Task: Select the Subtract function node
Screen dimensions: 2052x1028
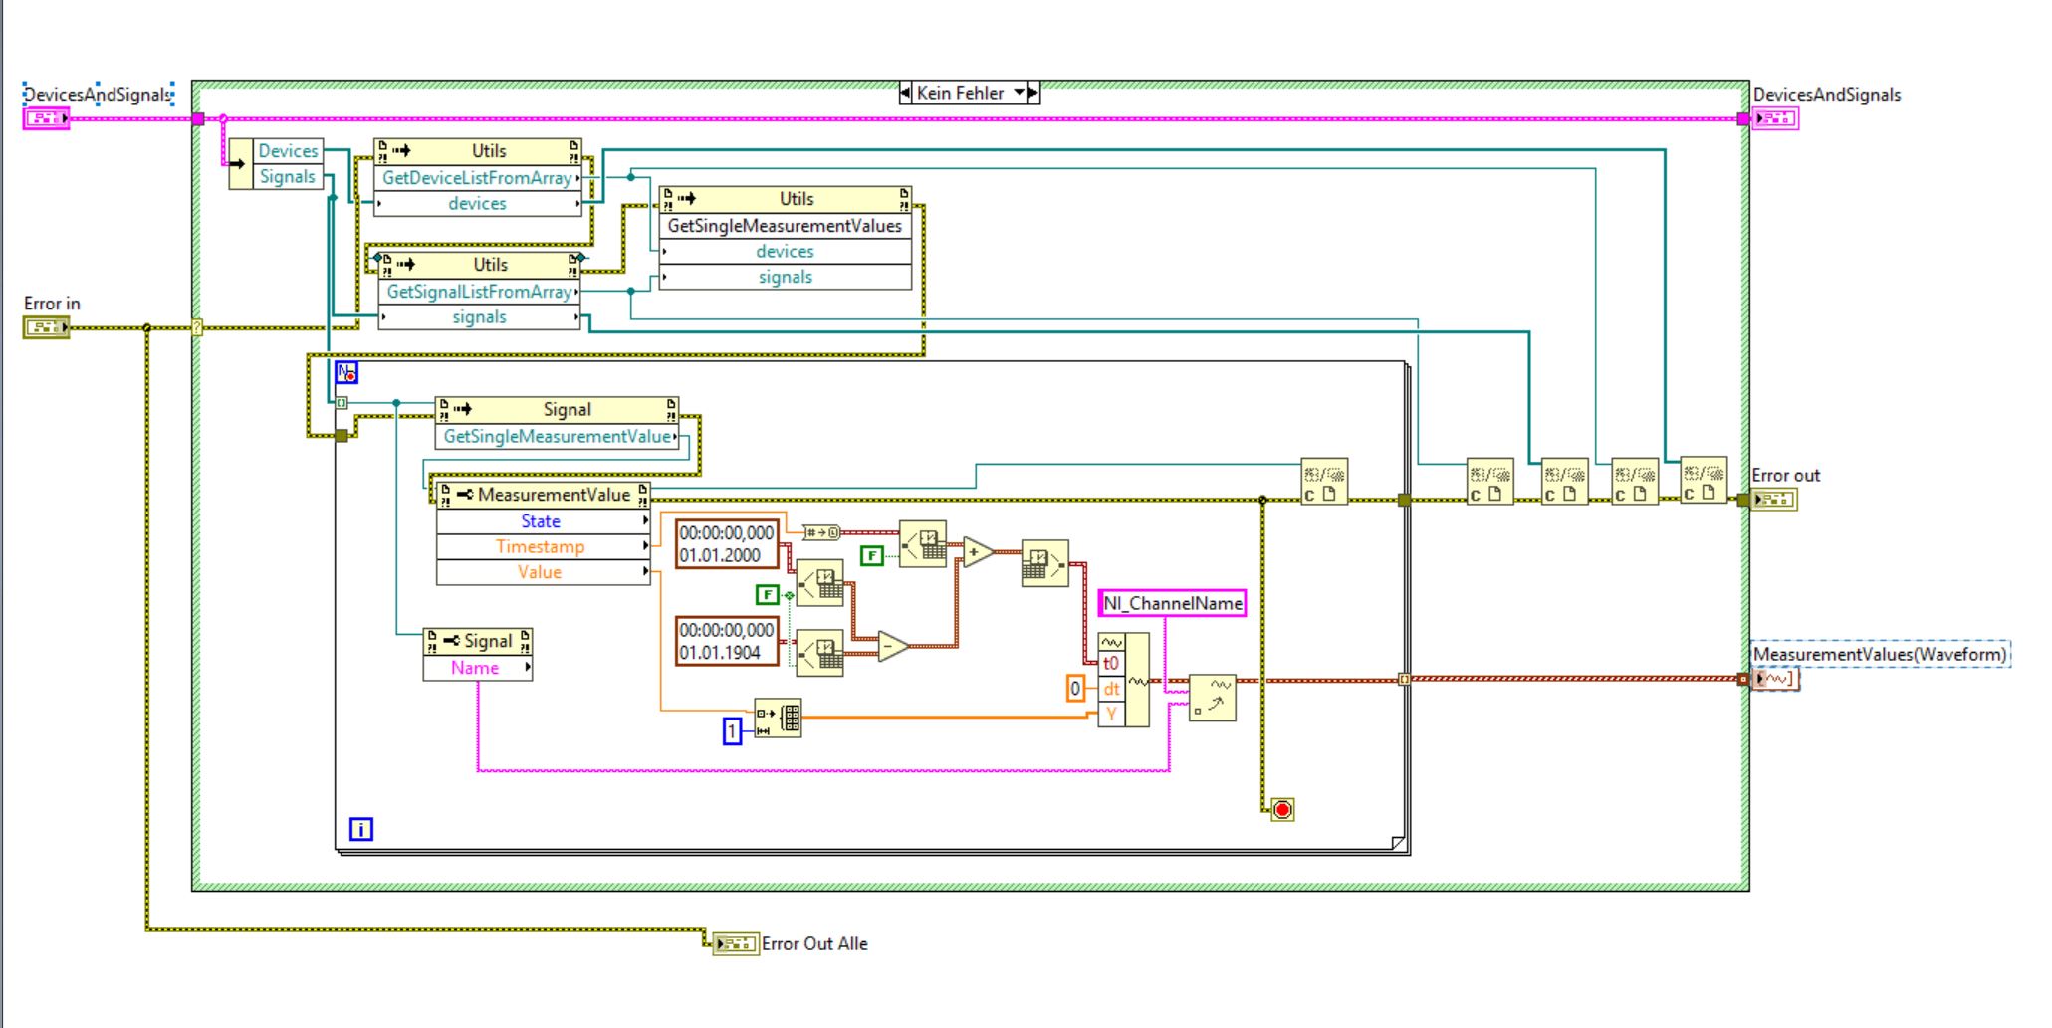Action: click(892, 647)
